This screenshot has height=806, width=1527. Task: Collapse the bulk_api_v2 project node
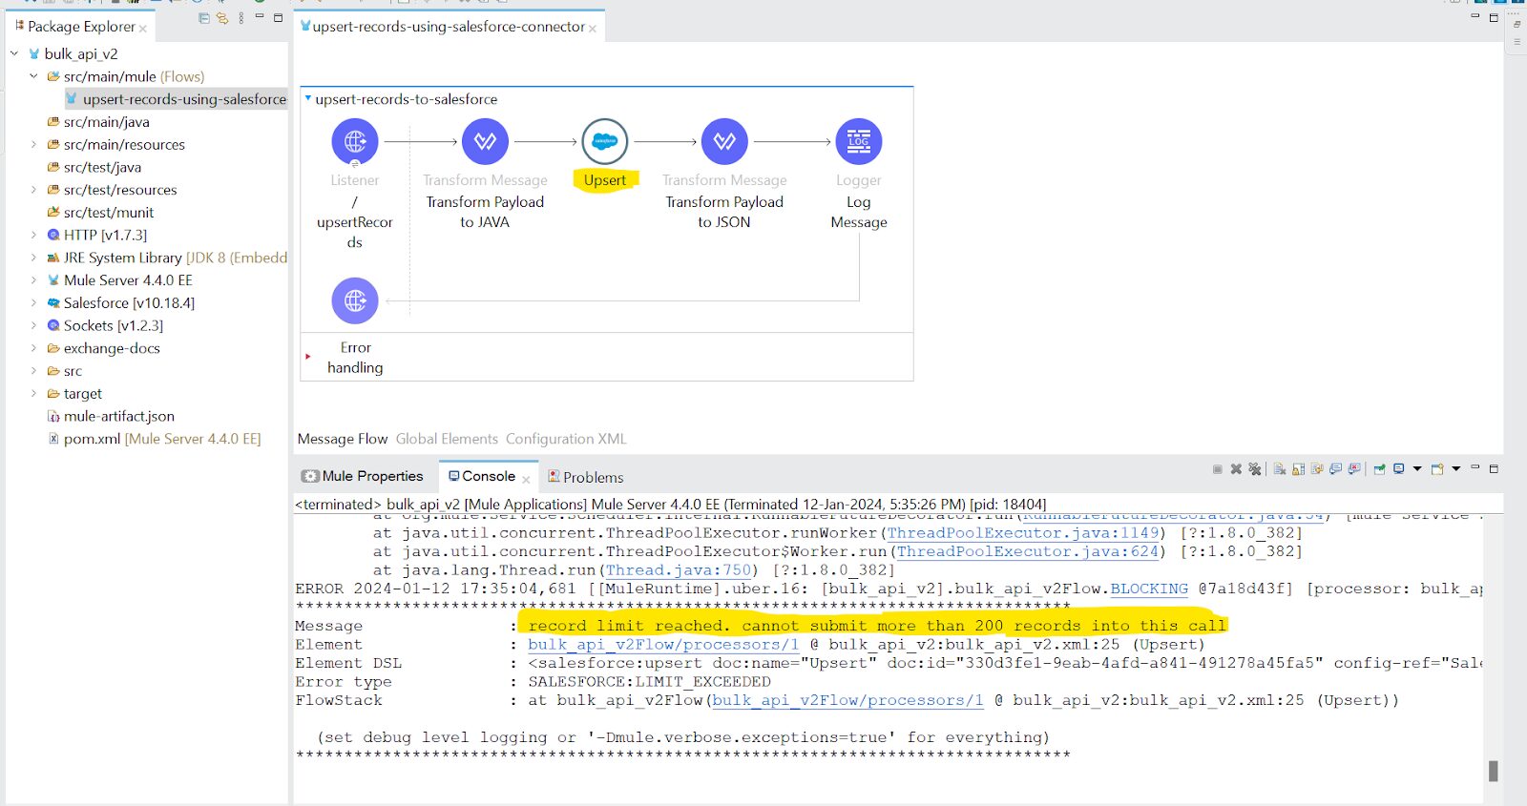(14, 53)
